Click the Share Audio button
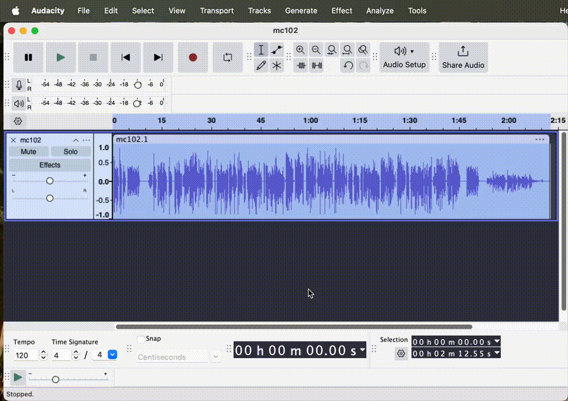 click(463, 57)
